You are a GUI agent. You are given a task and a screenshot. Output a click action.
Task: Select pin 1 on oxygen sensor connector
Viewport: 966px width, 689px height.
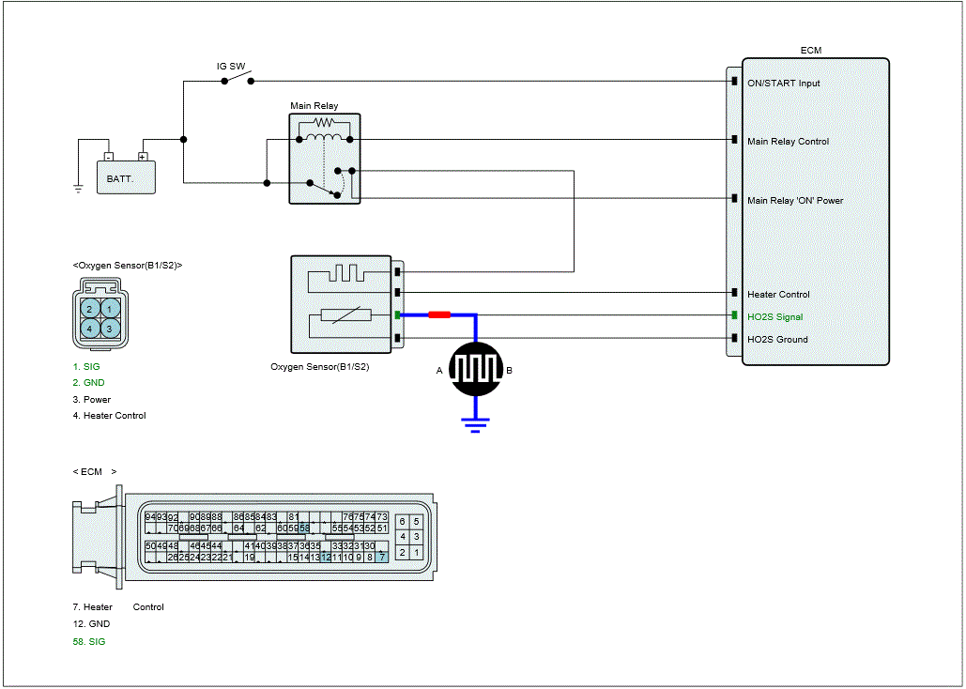point(110,309)
